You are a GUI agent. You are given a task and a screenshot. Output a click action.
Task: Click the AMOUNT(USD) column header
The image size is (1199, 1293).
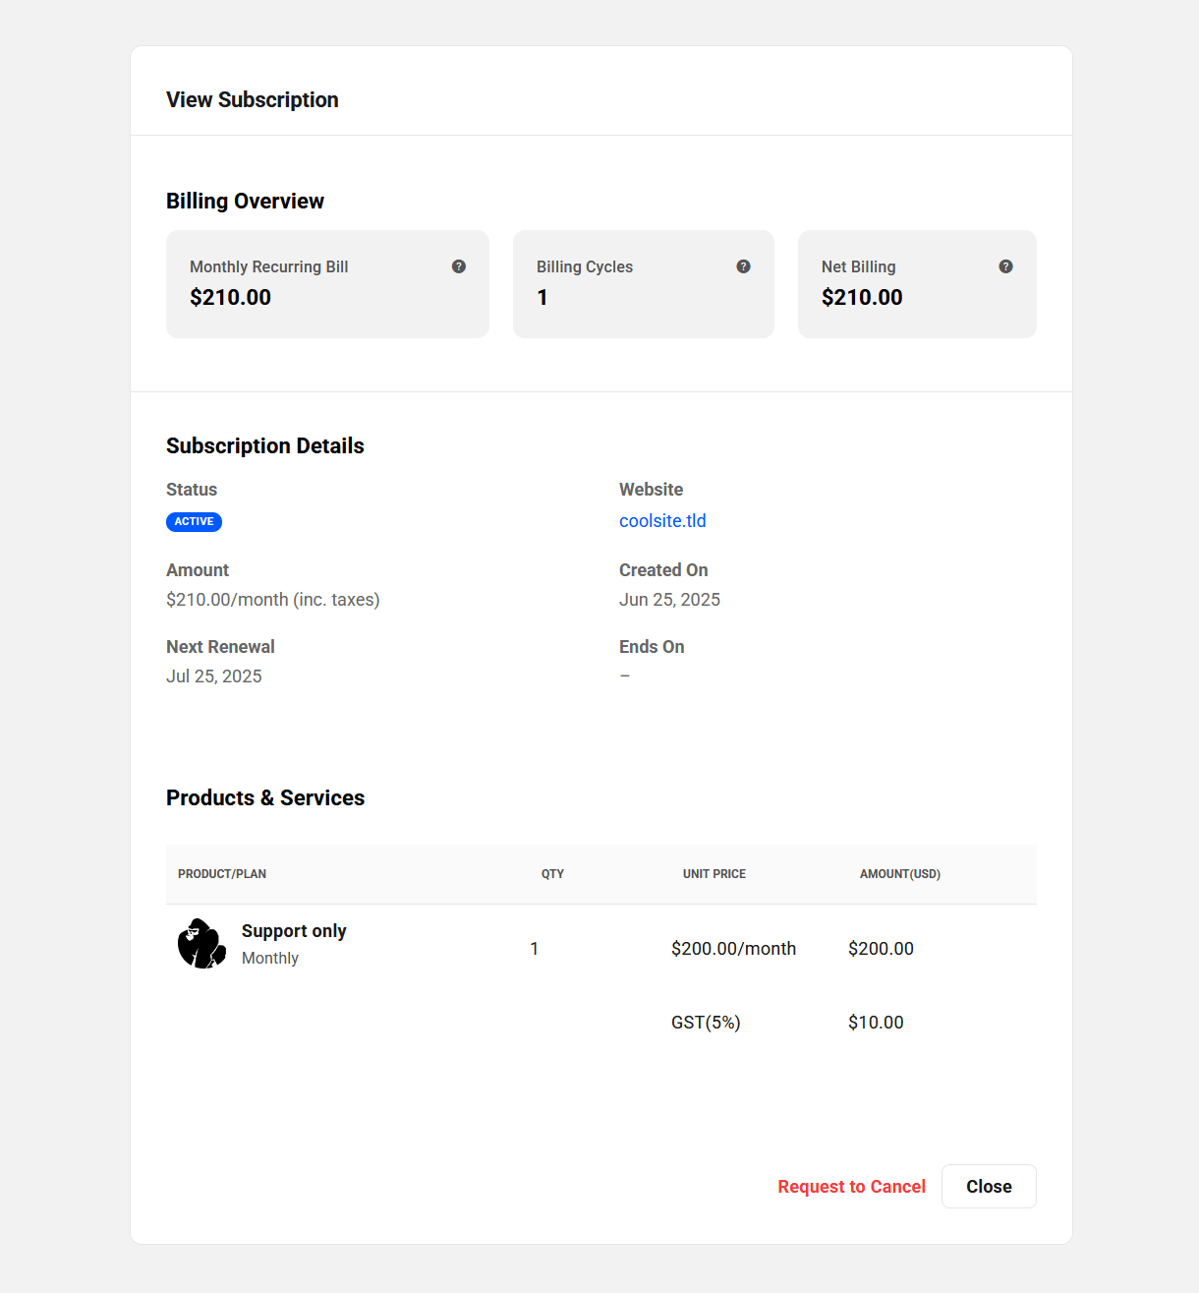[899, 874]
